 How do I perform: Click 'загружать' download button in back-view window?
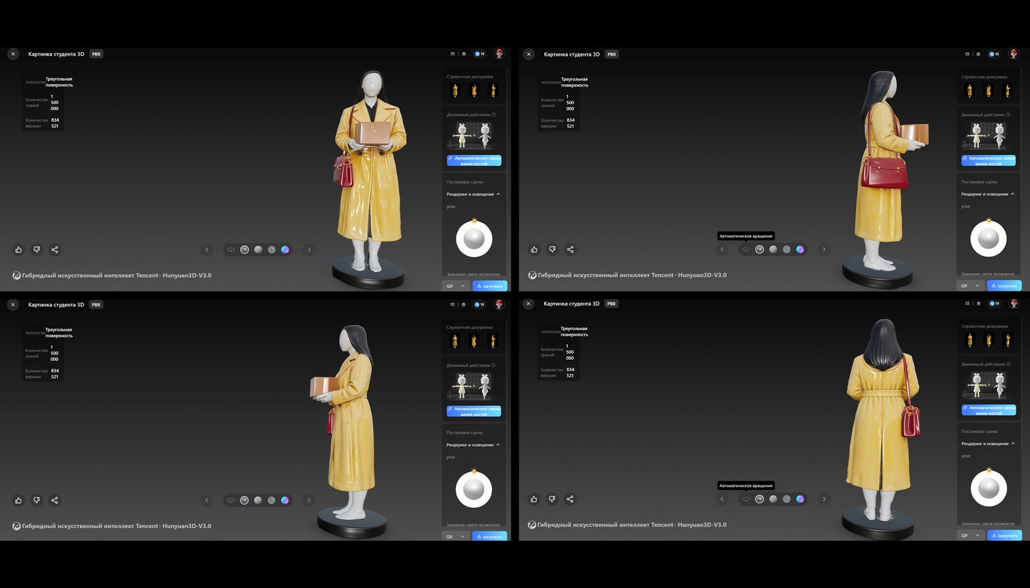coord(1004,535)
